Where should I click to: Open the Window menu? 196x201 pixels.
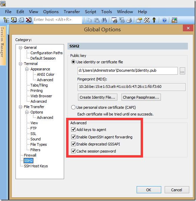pyautogui.click(x=125, y=12)
